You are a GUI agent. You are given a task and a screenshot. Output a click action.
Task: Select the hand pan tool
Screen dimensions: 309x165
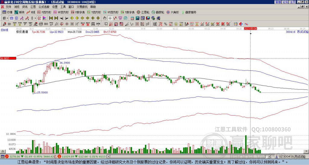point(105,18)
